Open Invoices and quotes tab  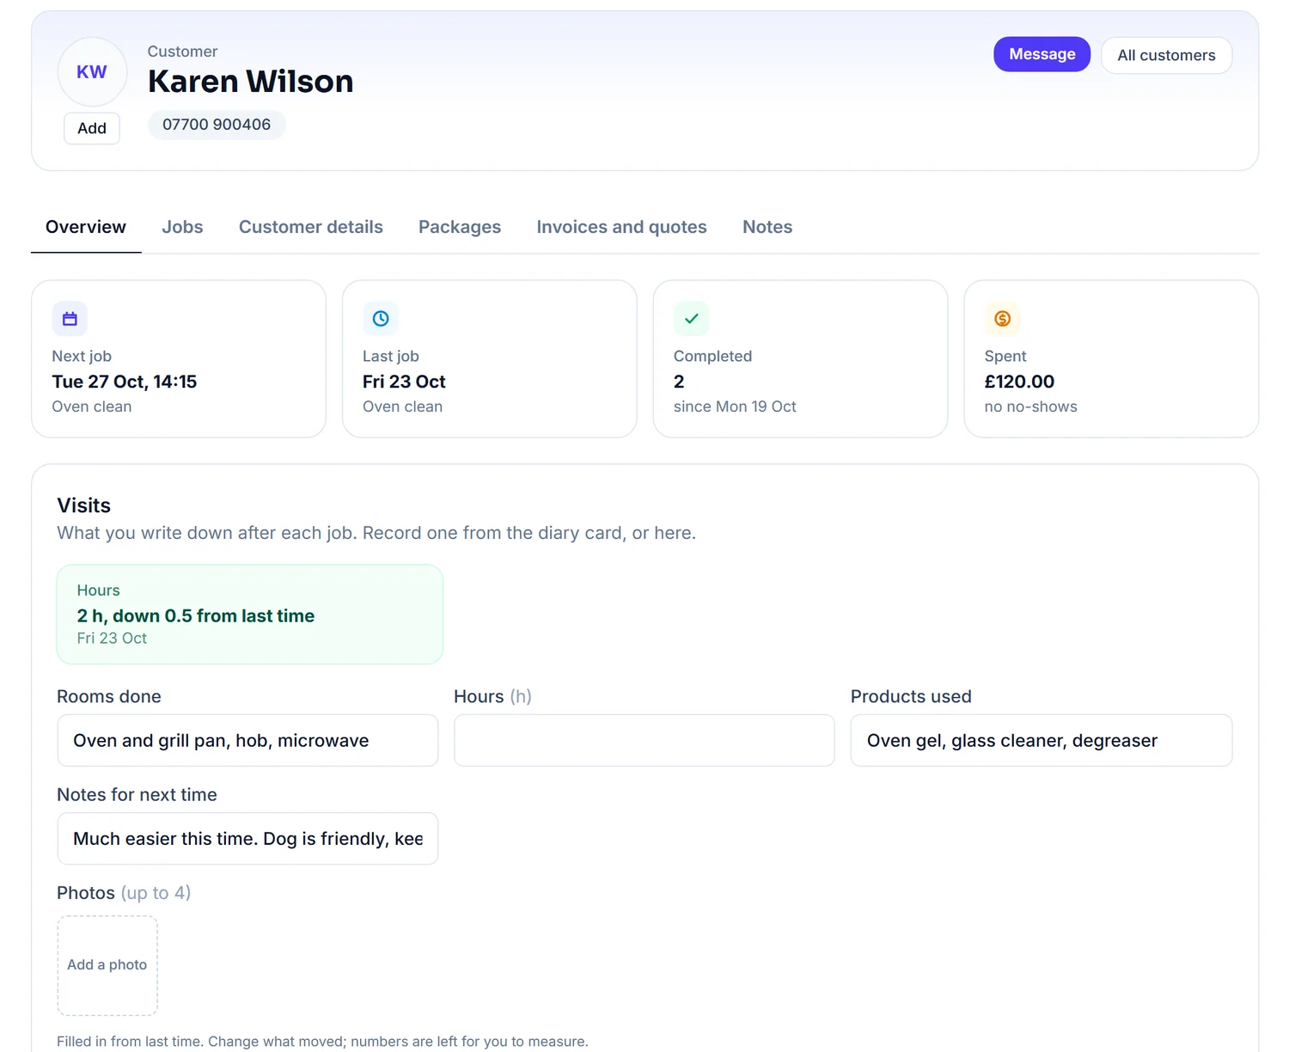click(x=621, y=227)
